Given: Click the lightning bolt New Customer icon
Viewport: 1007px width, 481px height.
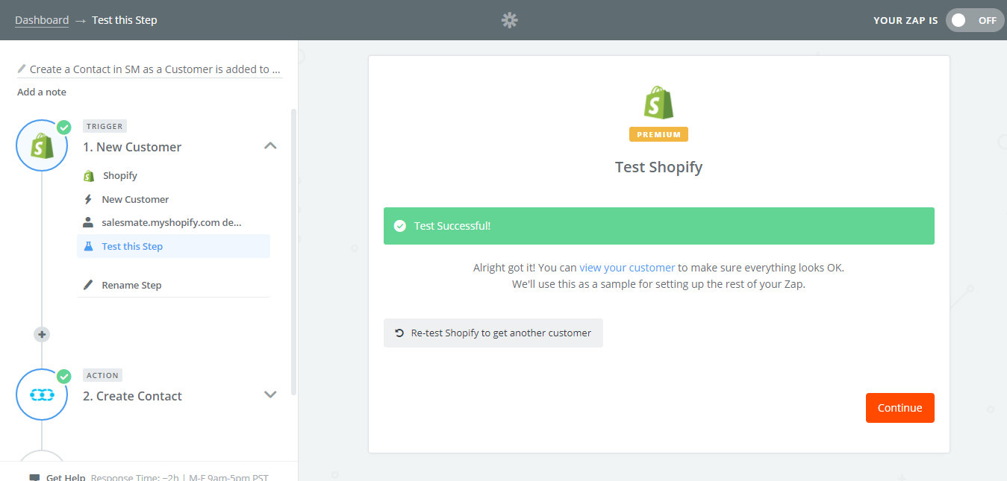Looking at the screenshot, I should point(89,199).
